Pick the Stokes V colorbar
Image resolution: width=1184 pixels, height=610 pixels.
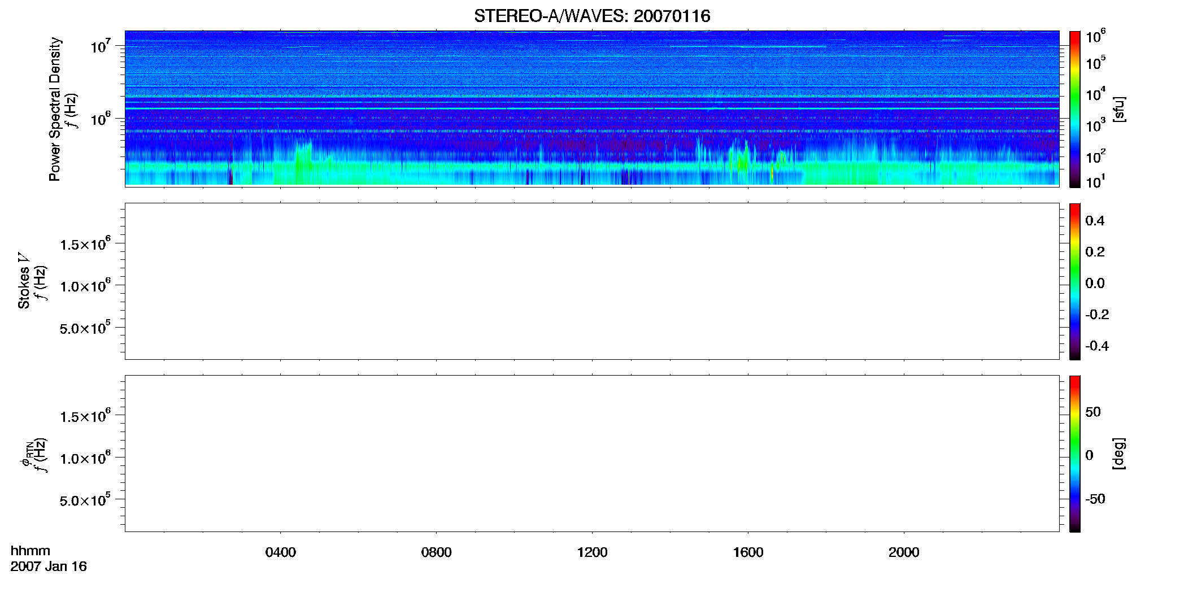[1075, 281]
